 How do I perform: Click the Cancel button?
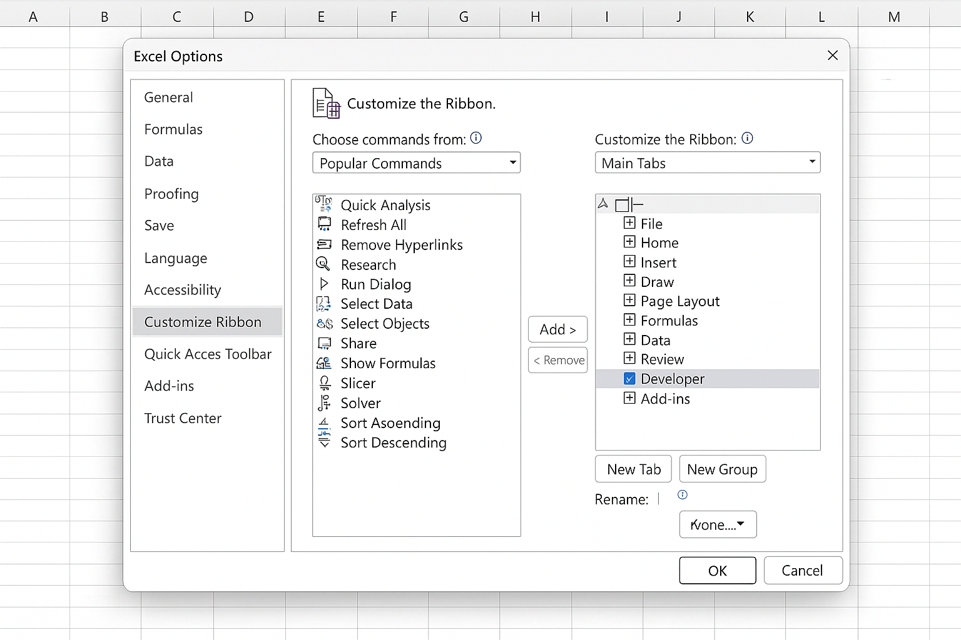click(803, 570)
